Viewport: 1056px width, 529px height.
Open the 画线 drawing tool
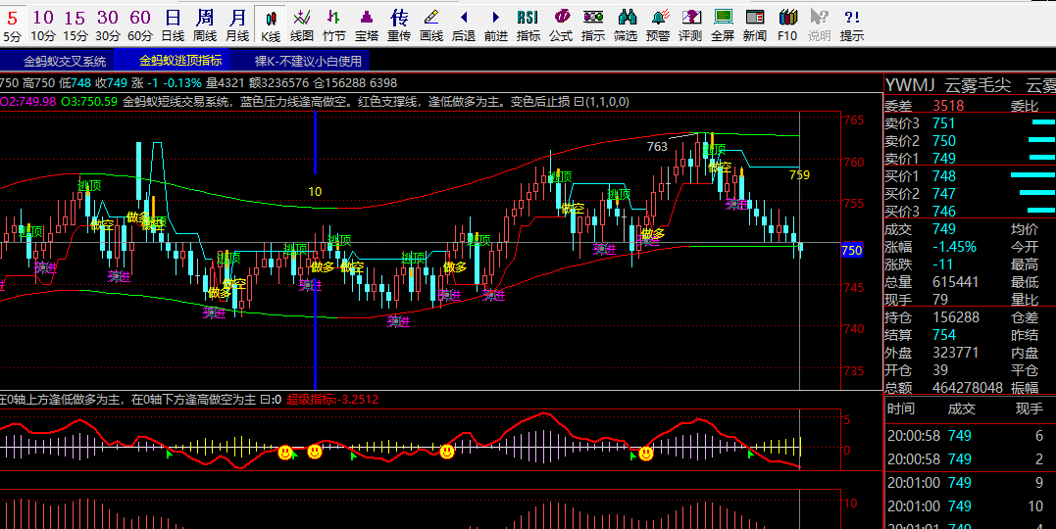431,24
